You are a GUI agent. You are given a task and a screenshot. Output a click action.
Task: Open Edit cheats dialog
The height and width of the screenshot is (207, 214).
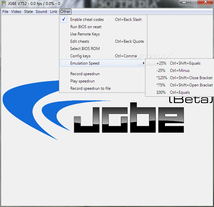103,41
